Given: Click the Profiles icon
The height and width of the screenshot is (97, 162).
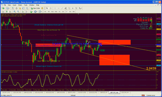Looking at the screenshot, I should pos(7,8).
